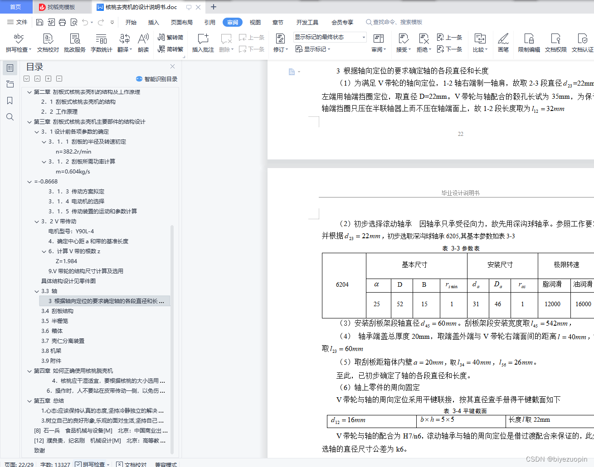Start 朗读 read aloud
Viewport: 594px width, 467px height.
coord(143,43)
